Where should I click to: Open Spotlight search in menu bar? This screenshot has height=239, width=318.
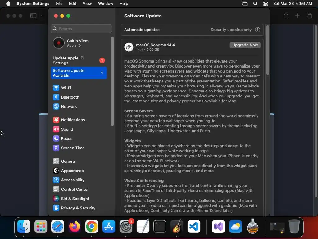pyautogui.click(x=255, y=4)
